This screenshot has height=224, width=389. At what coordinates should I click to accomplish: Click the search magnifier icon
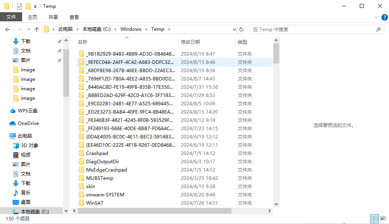(x=378, y=30)
